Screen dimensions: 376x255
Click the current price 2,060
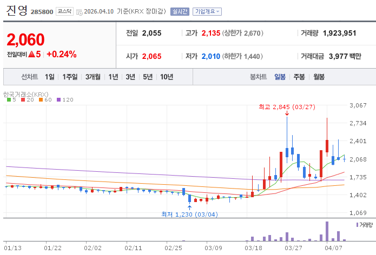25,39
